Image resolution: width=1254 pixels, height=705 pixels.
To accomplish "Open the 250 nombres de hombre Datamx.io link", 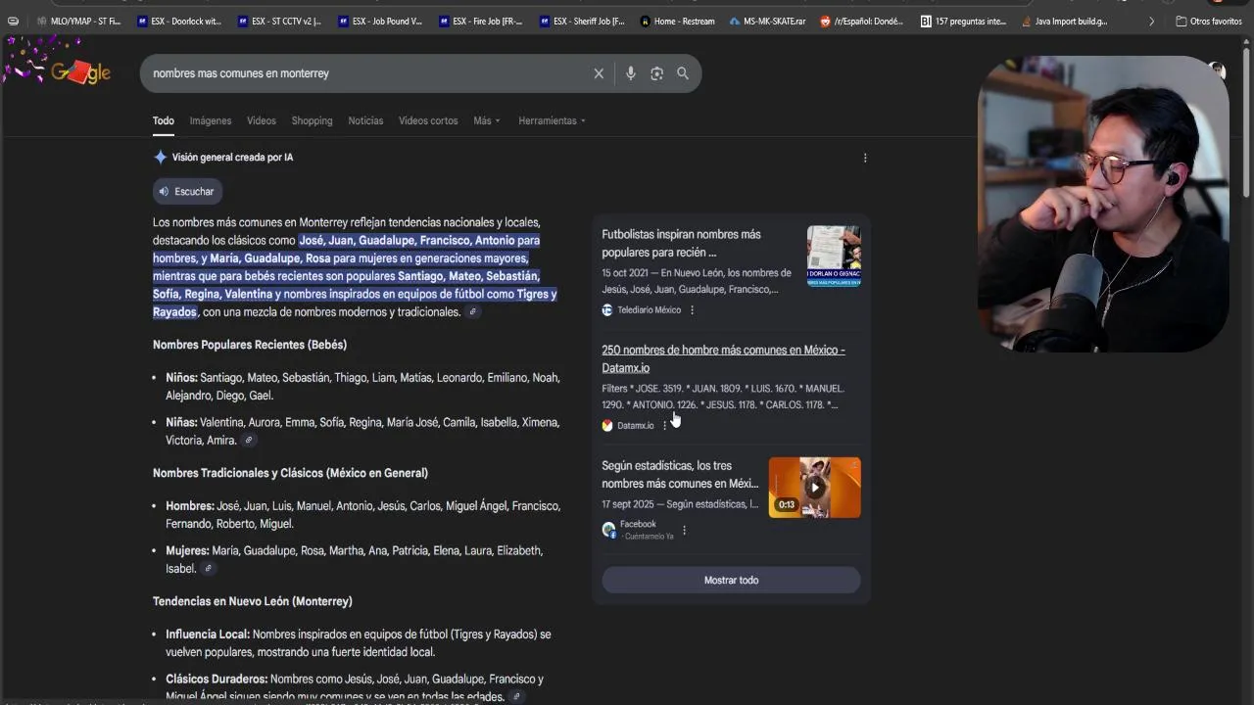I will [x=723, y=358].
